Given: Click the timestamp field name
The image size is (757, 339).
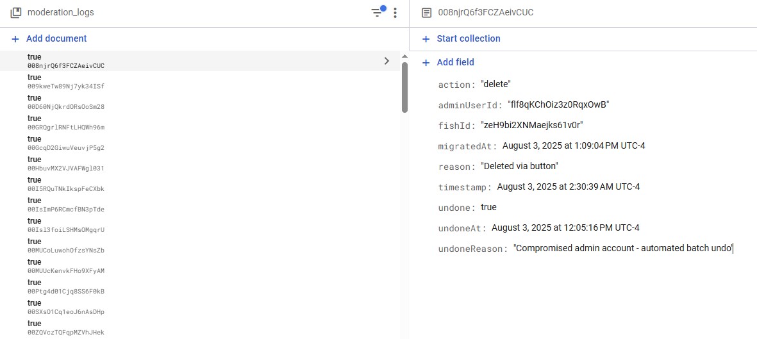Looking at the screenshot, I should coord(465,187).
